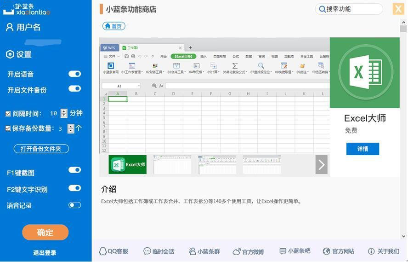408x262 pixels.
Task: Open the 小蓝条群 group link
Action: [204, 251]
